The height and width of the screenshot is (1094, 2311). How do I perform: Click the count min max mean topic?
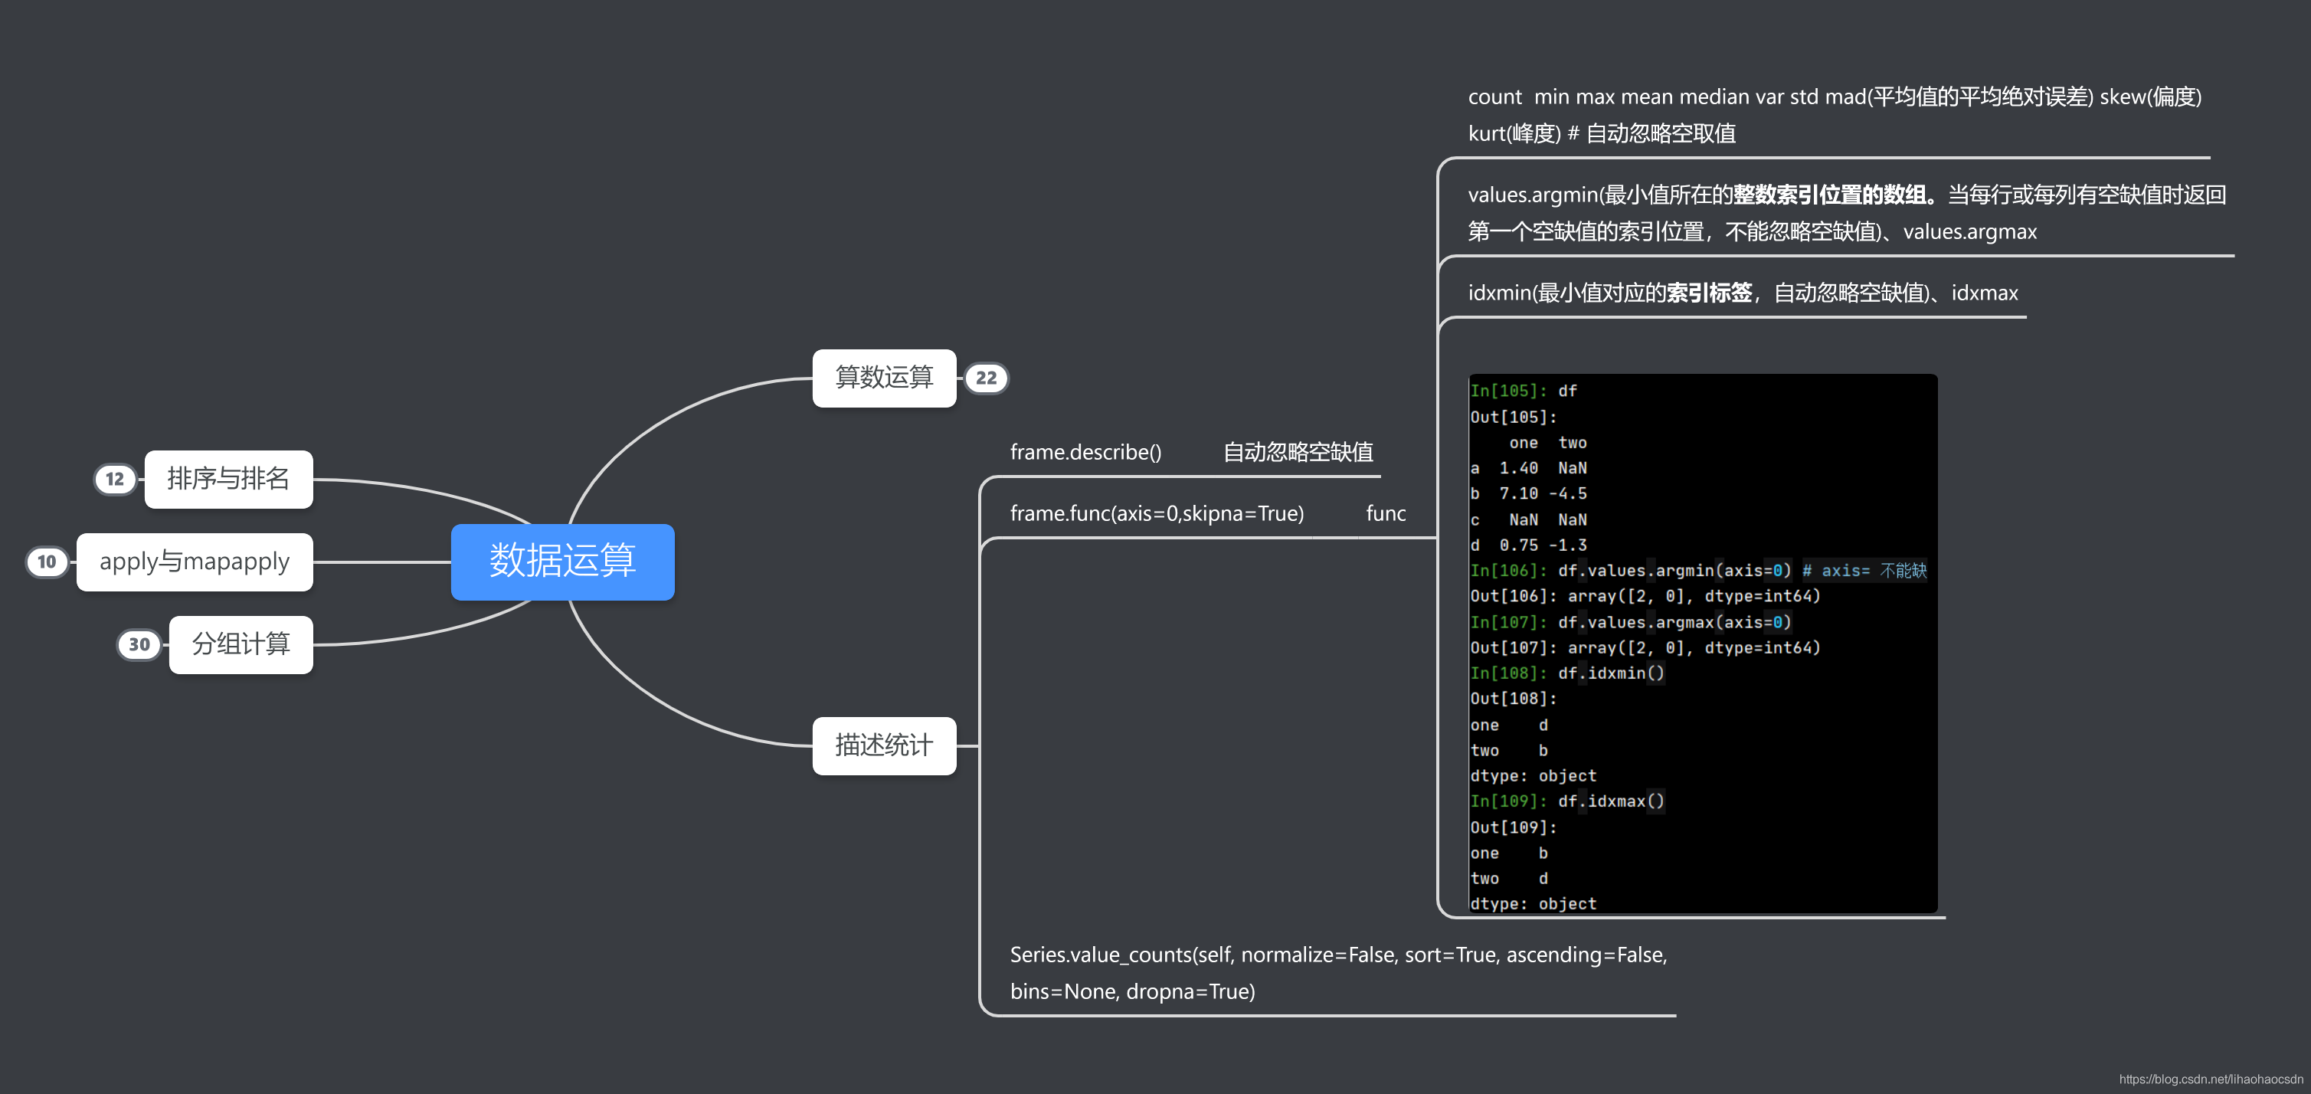1835,115
